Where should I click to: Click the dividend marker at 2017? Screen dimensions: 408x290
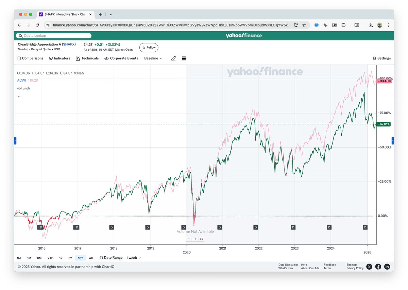point(77,227)
